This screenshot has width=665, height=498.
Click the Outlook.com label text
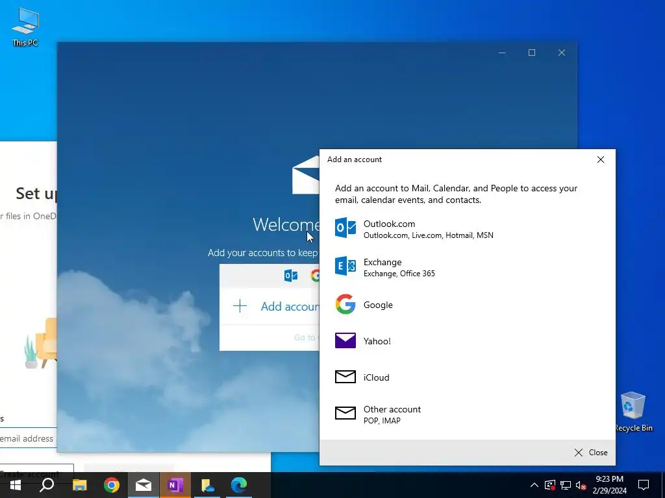(389, 224)
